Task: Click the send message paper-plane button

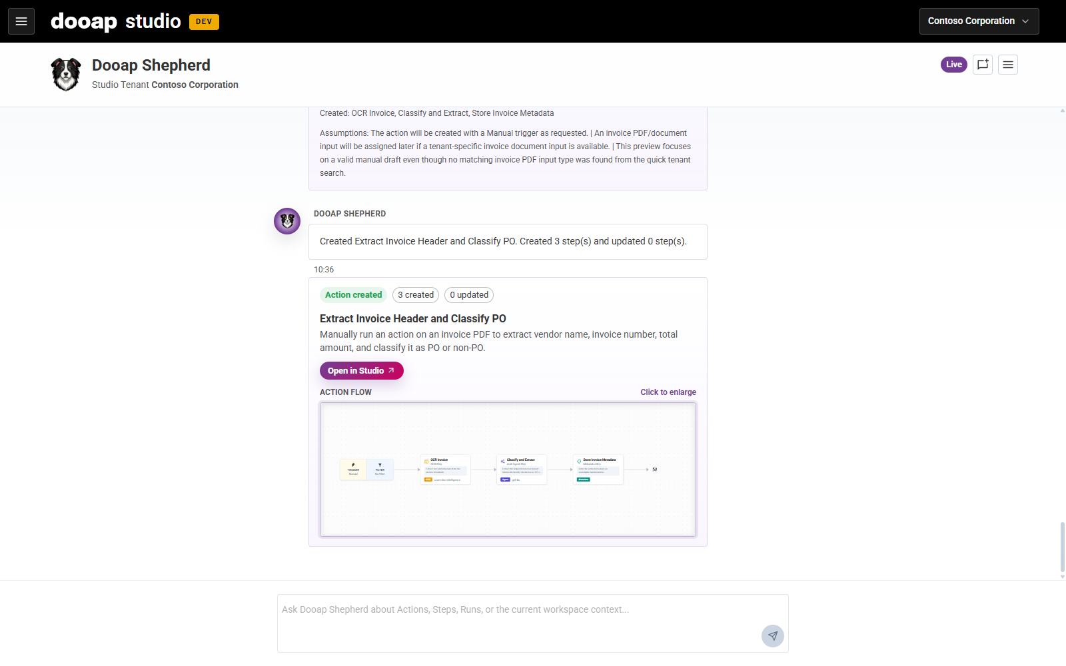Action: point(773,636)
